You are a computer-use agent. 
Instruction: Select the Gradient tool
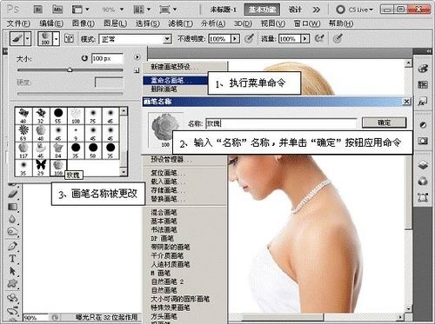tap(12, 207)
